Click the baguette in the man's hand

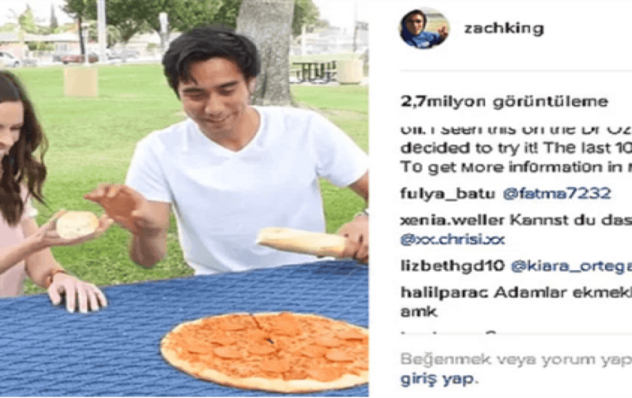(x=301, y=241)
